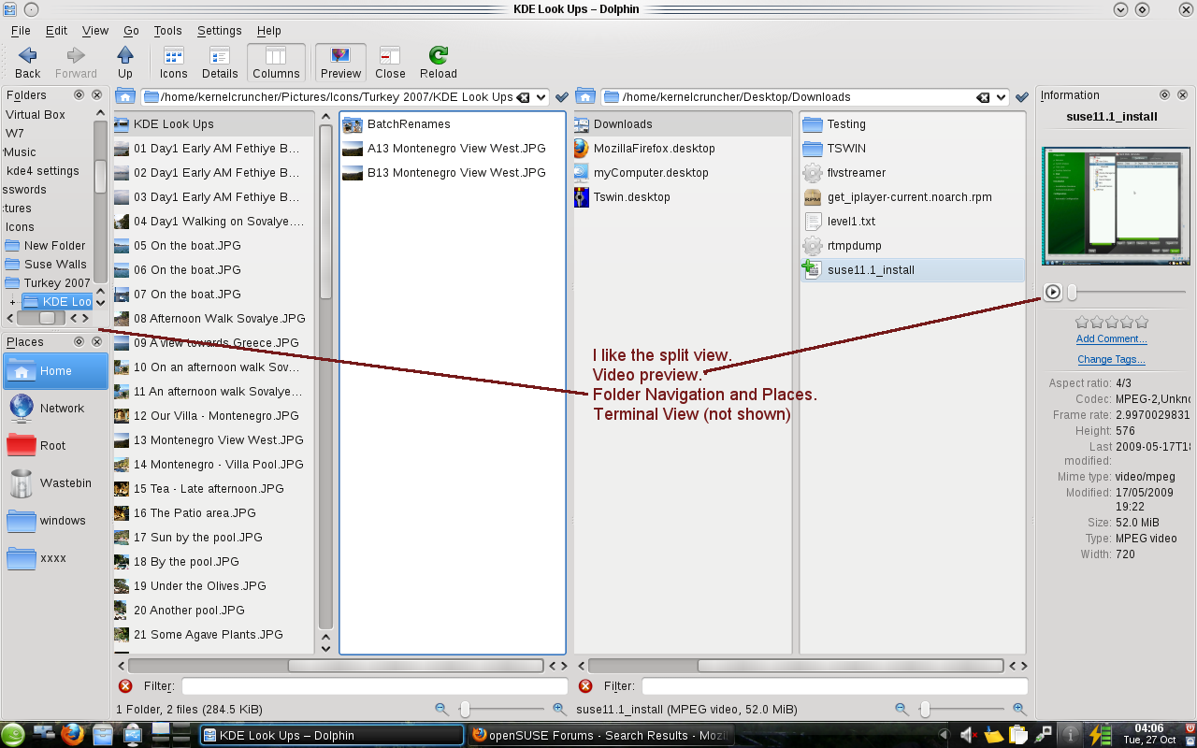Screen dimensions: 1197x748
Task: Open the Downloads path history dropdown
Action: (x=1001, y=97)
